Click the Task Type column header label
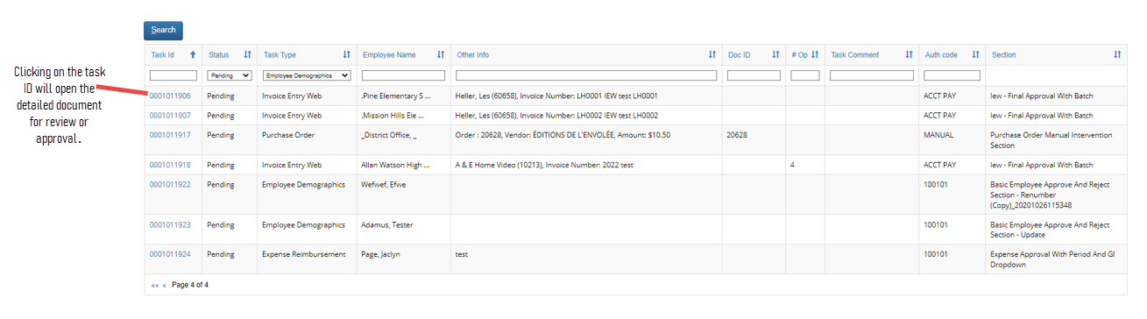The width and height of the screenshot is (1147, 319). tap(280, 54)
